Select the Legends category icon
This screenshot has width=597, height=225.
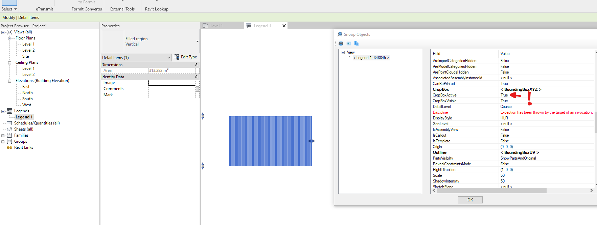tap(9, 111)
